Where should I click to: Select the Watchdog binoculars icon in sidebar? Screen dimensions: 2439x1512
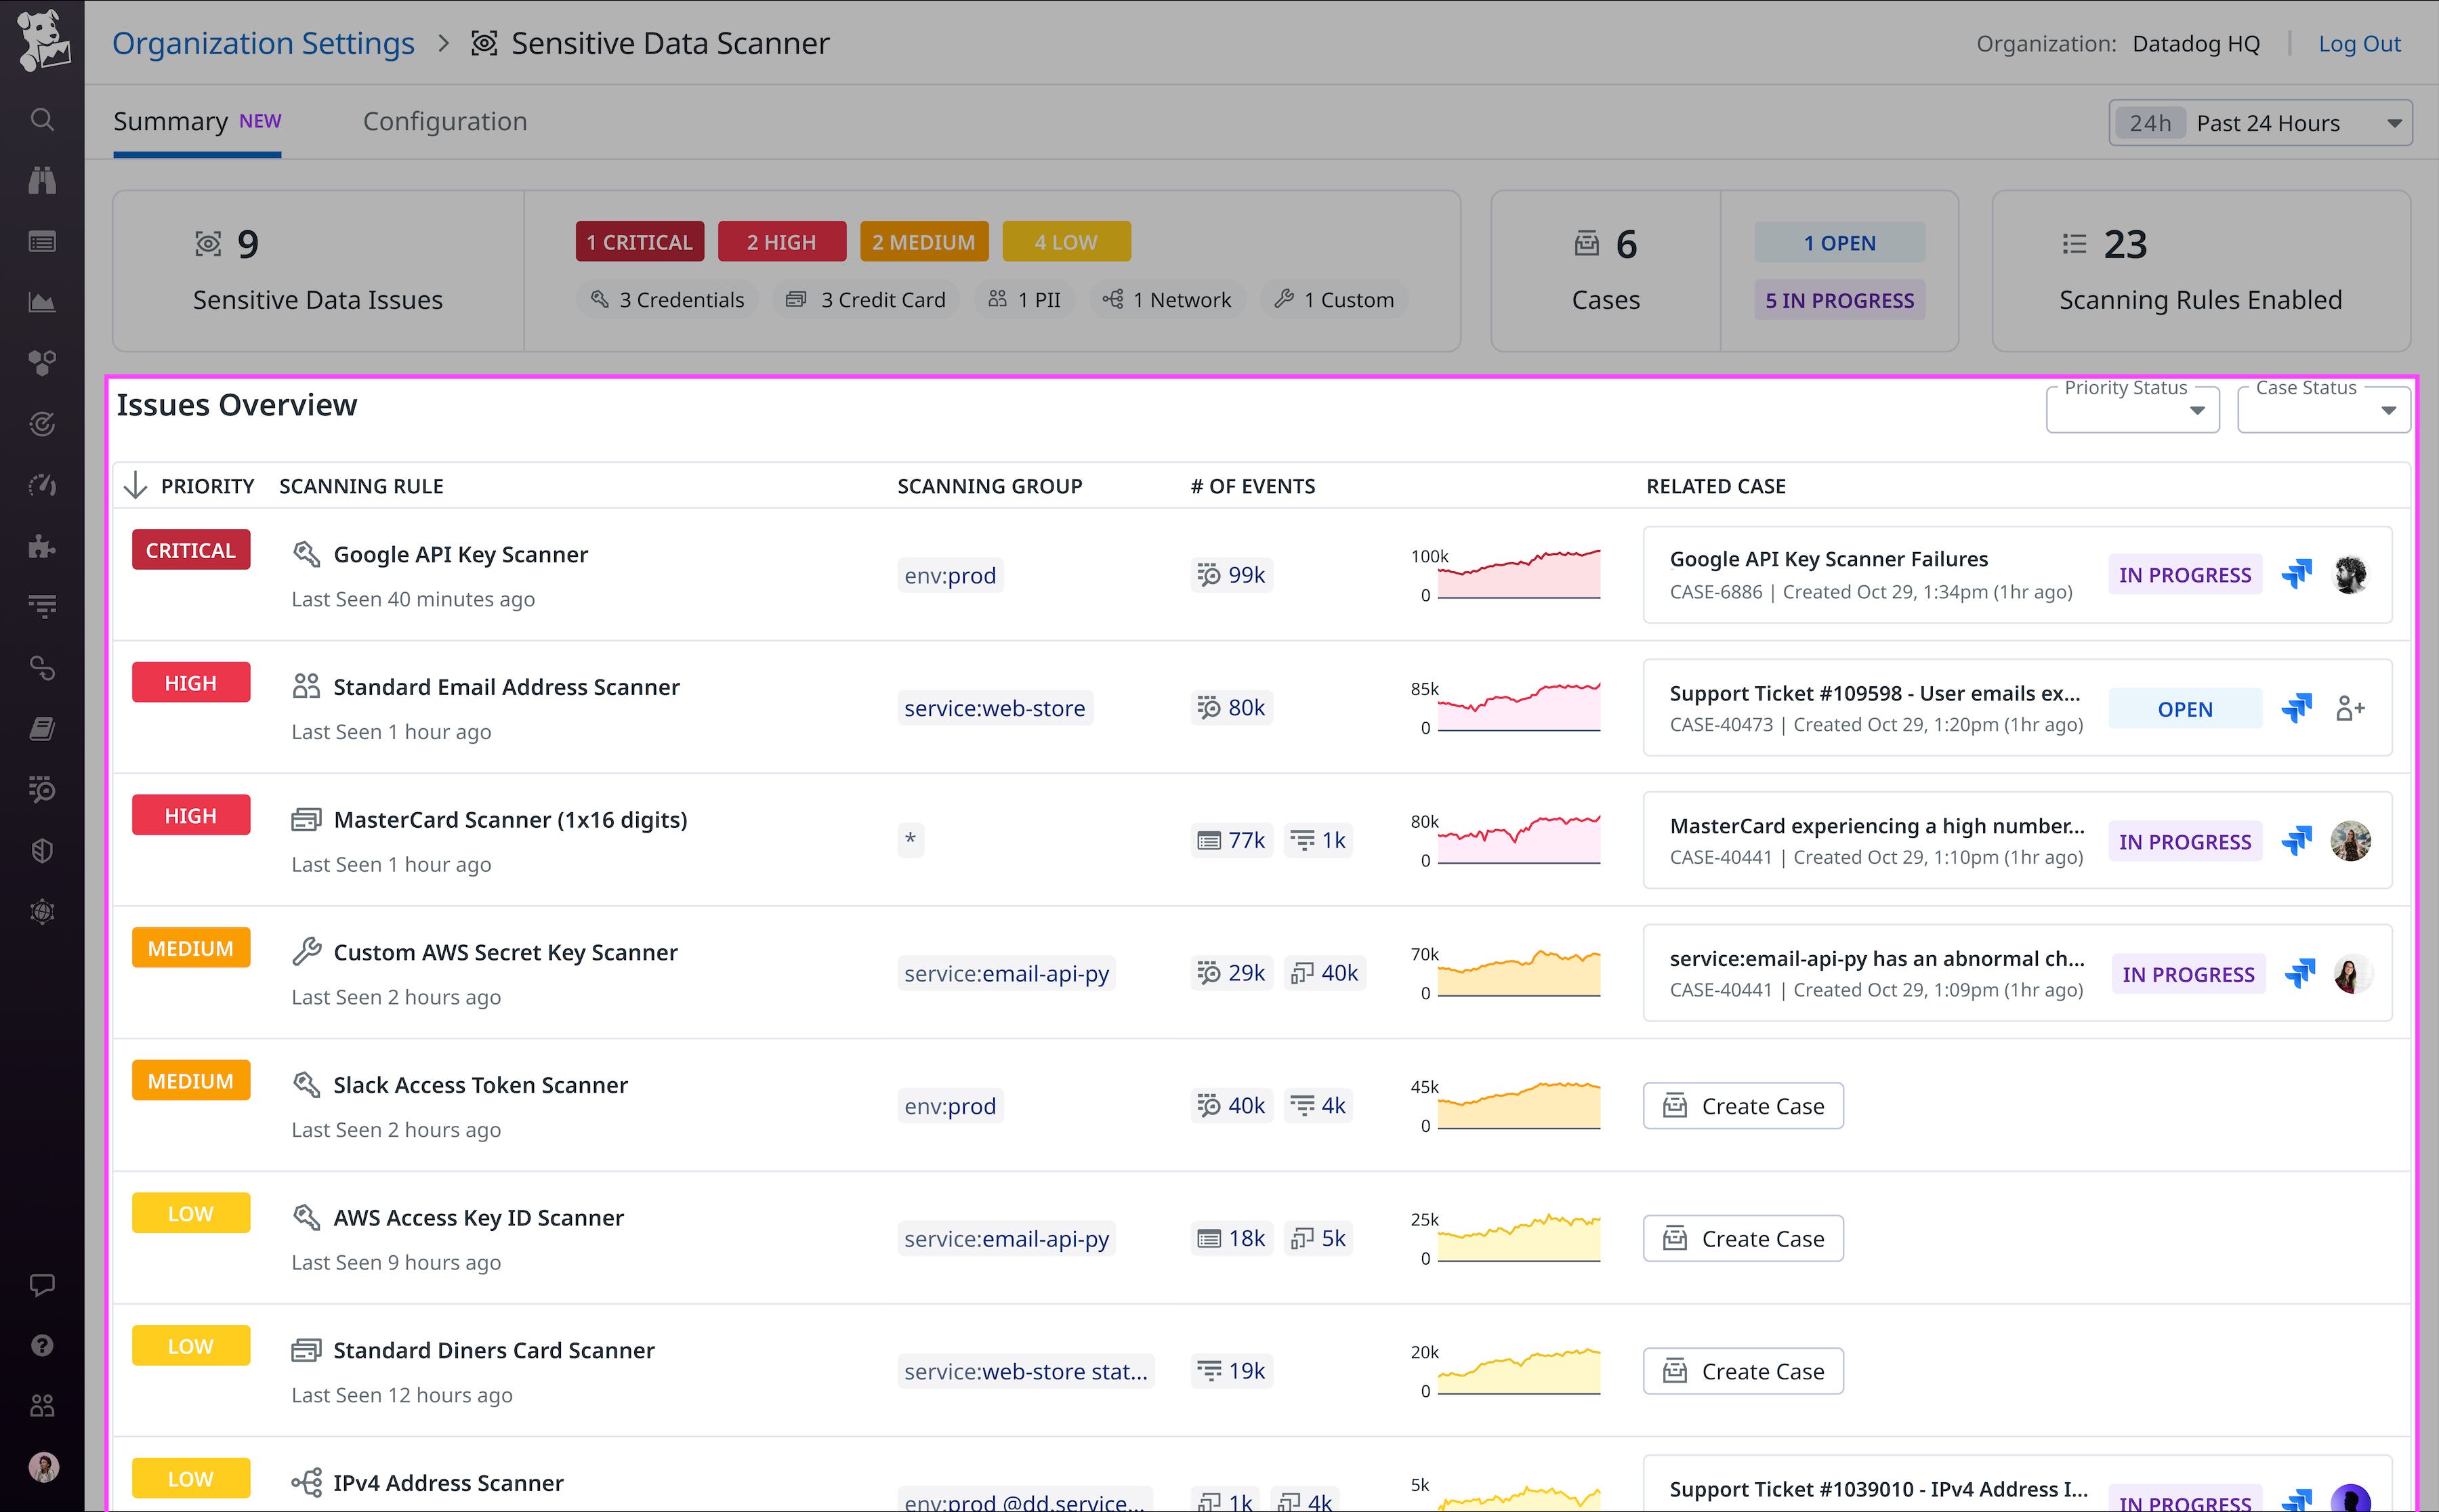point(42,180)
